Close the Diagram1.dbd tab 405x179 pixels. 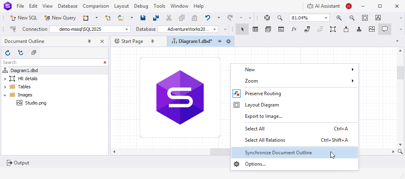[228, 41]
